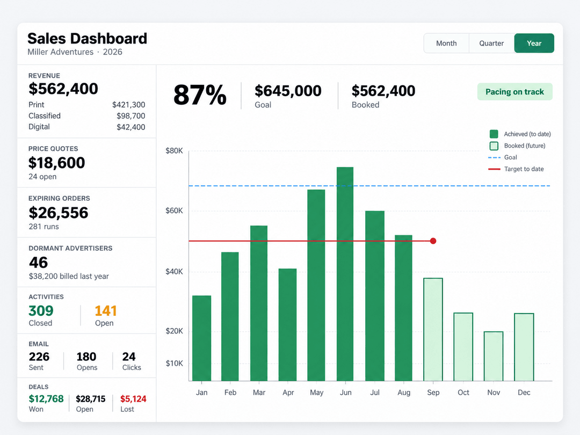Click the $60K axis label
The height and width of the screenshot is (435, 580).
(174, 211)
